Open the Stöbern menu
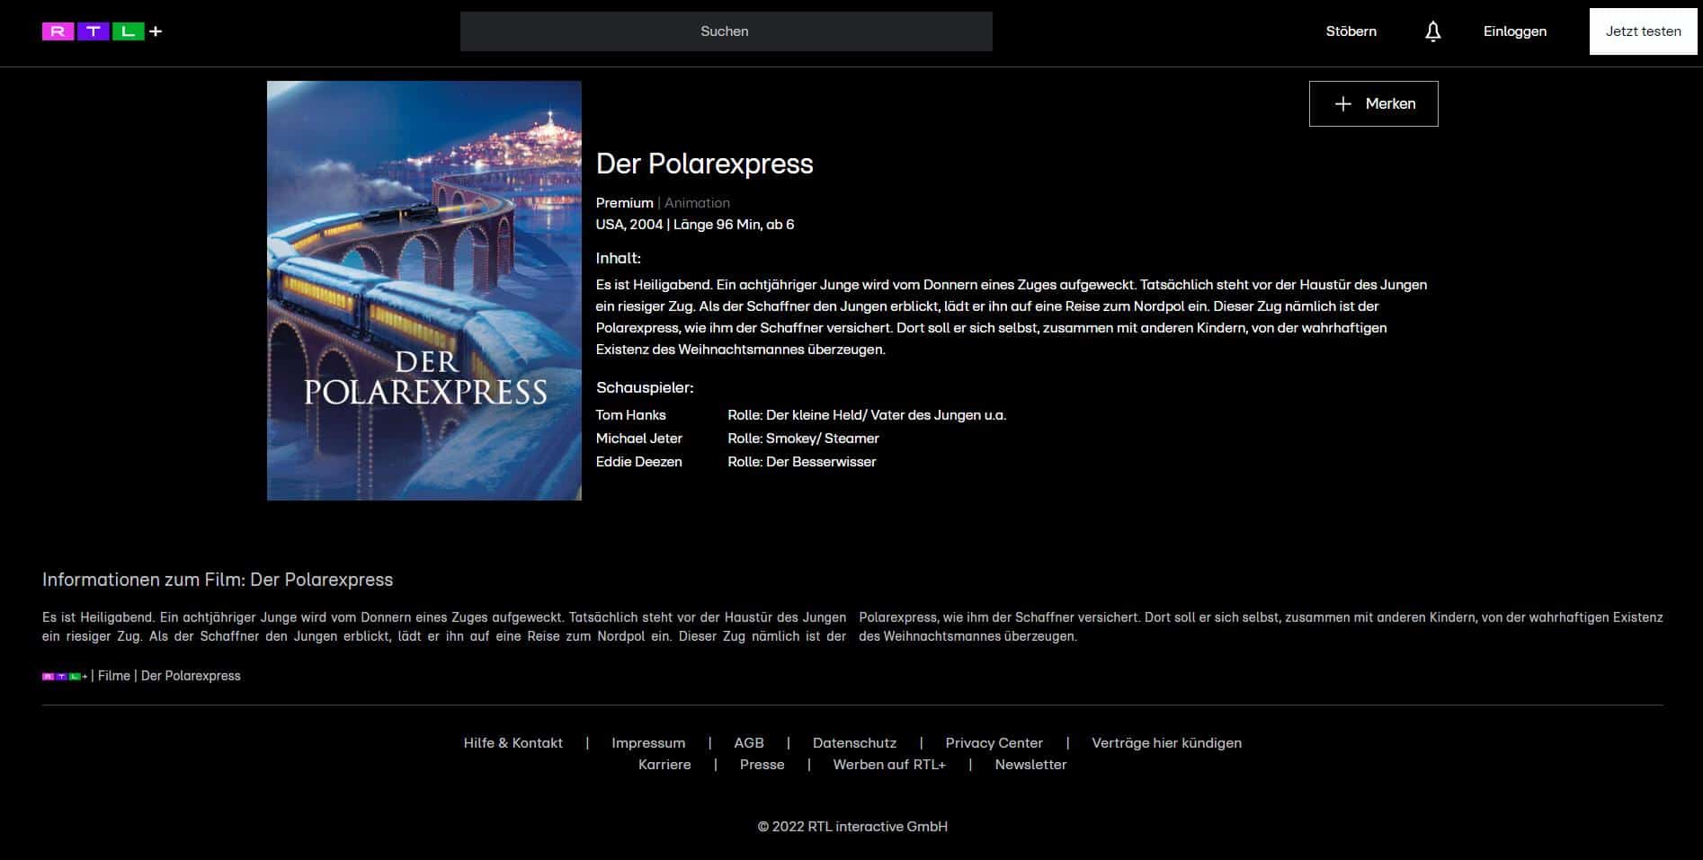This screenshot has width=1703, height=860. click(x=1351, y=31)
